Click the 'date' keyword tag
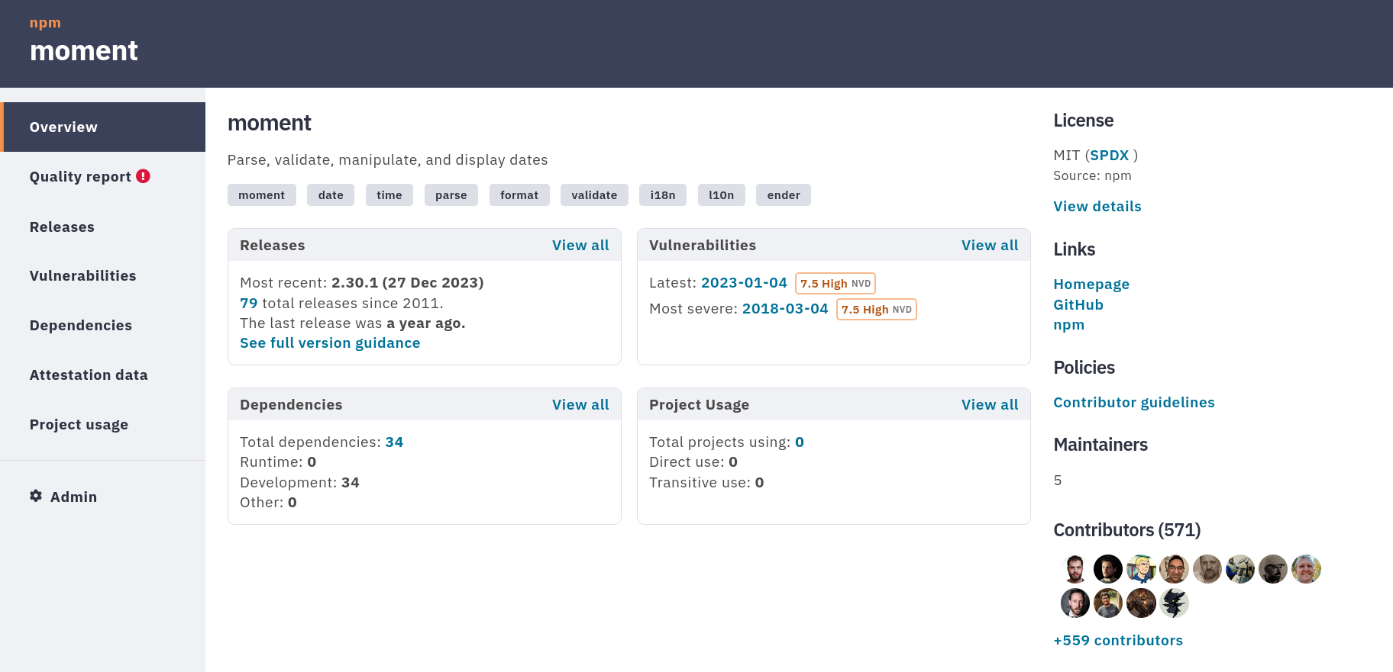Viewport: 1393px width, 672px height. tap(331, 195)
